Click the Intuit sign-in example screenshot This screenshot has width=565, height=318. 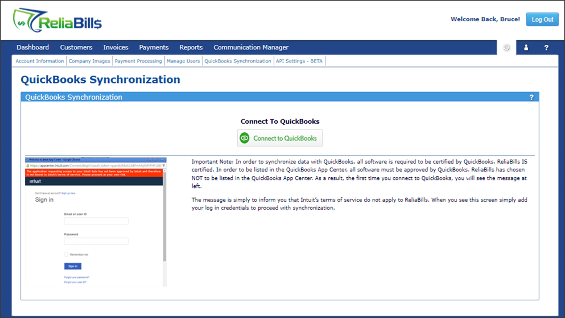96,222
